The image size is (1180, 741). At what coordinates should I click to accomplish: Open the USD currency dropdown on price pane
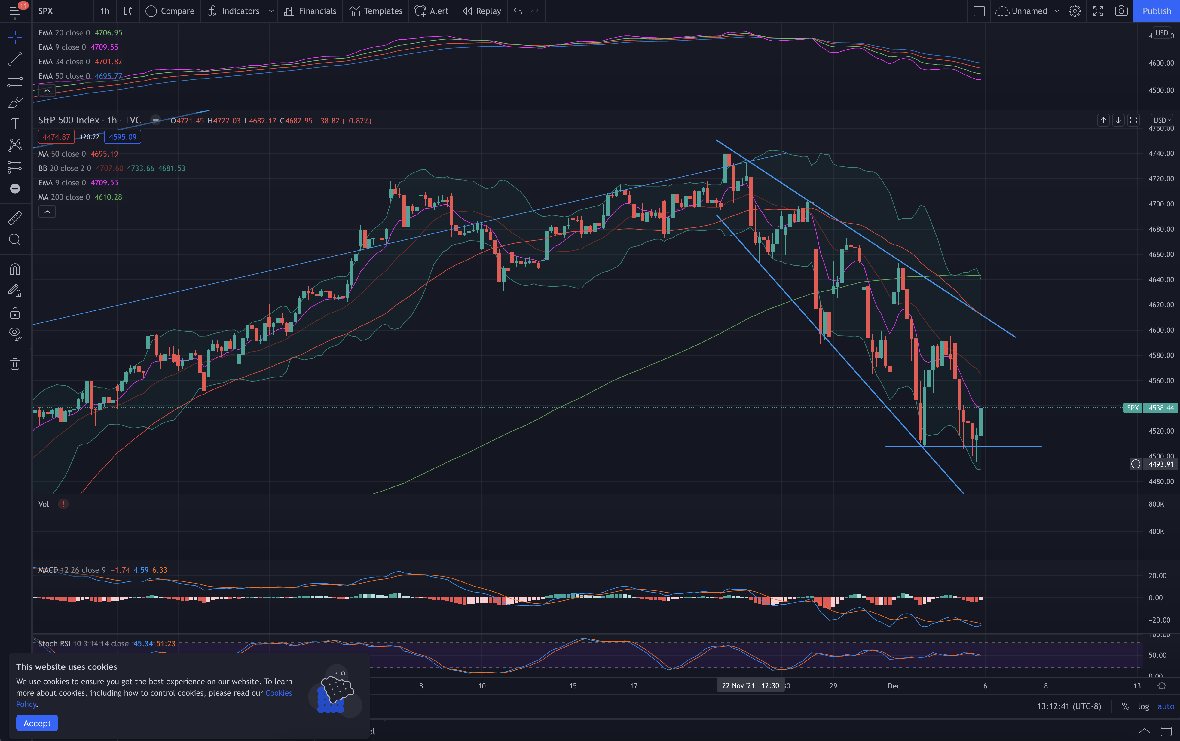point(1161,120)
